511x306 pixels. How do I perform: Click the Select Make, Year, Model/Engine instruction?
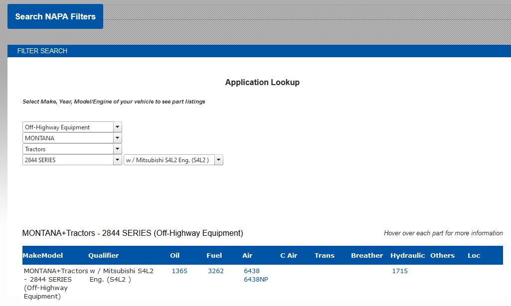click(x=114, y=102)
